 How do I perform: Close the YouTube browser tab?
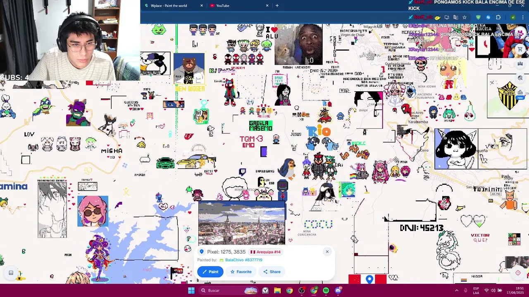click(x=267, y=5)
